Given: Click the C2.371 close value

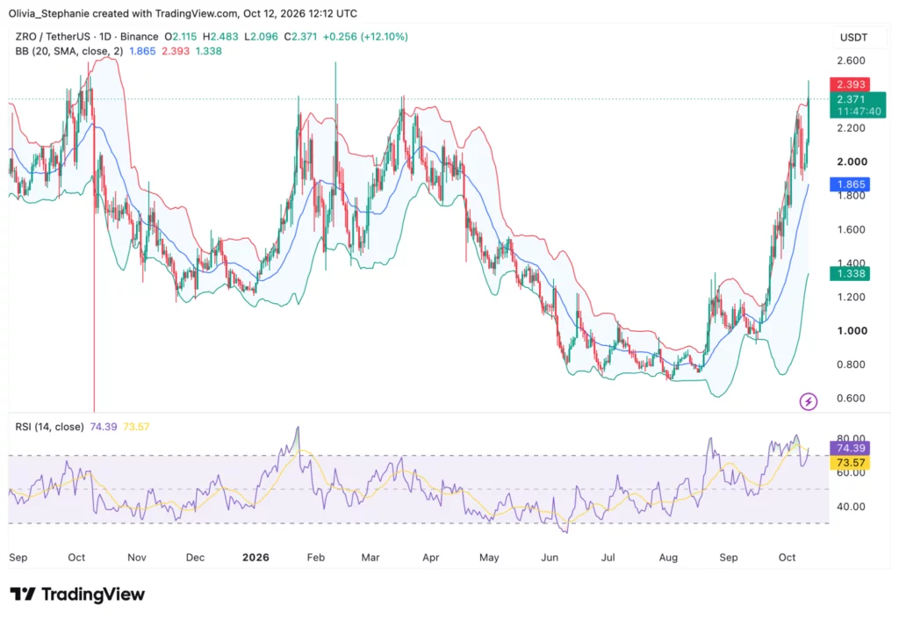Looking at the screenshot, I should pyautogui.click(x=300, y=37).
